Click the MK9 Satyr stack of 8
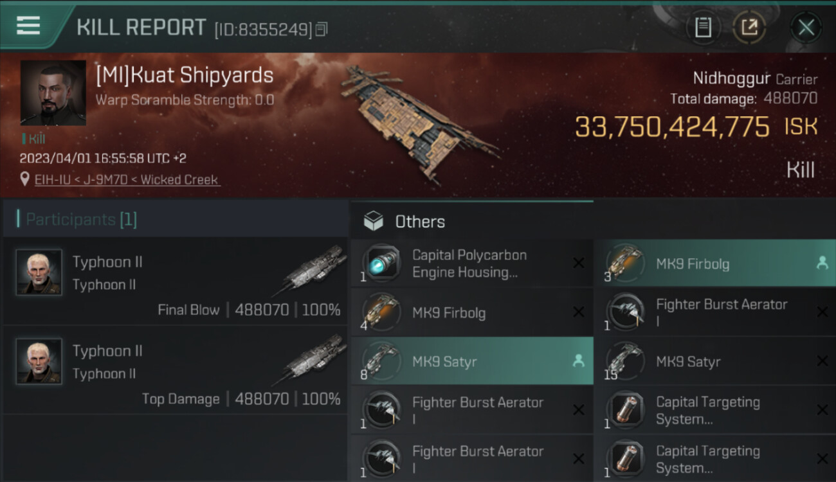 tap(444, 362)
